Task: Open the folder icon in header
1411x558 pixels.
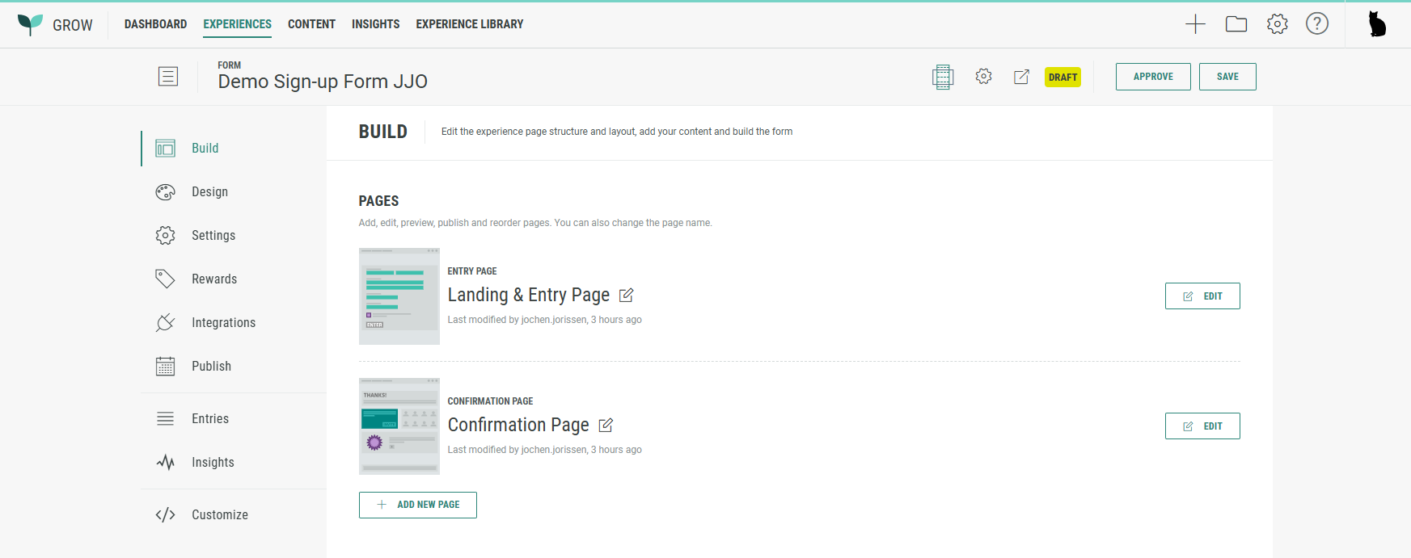Action: (1236, 24)
